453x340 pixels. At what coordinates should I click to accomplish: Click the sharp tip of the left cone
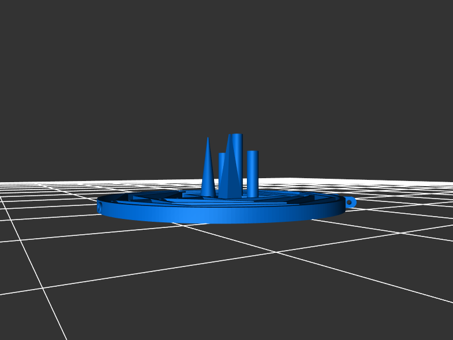[x=208, y=139]
